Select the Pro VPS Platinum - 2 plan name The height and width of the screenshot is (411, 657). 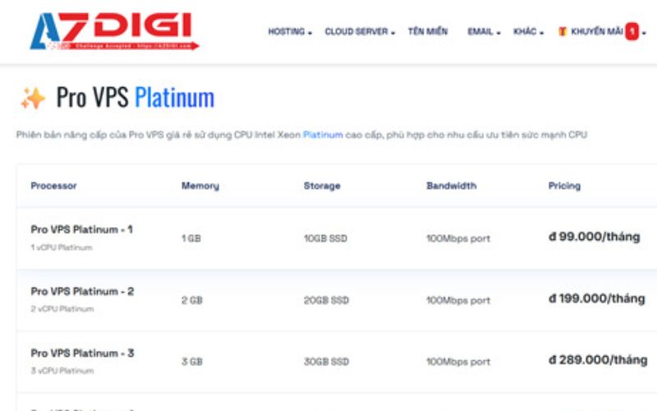82,291
